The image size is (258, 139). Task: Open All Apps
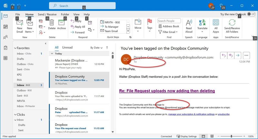(216, 26)
